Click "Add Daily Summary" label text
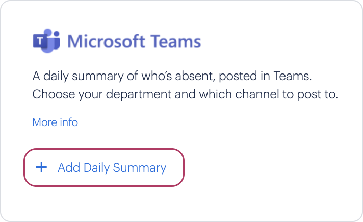This screenshot has height=222, width=363. click(x=112, y=168)
